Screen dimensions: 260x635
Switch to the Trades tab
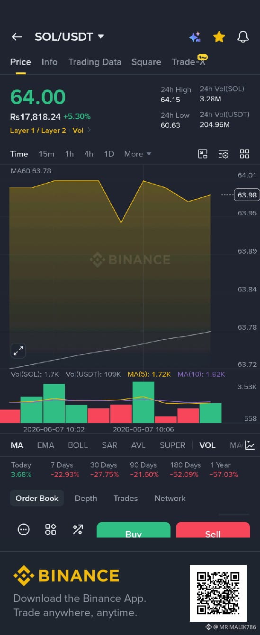tap(126, 498)
